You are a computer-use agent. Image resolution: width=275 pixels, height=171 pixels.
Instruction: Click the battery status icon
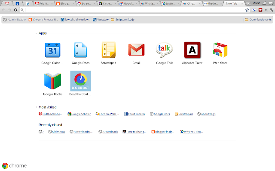tap(271, 3)
